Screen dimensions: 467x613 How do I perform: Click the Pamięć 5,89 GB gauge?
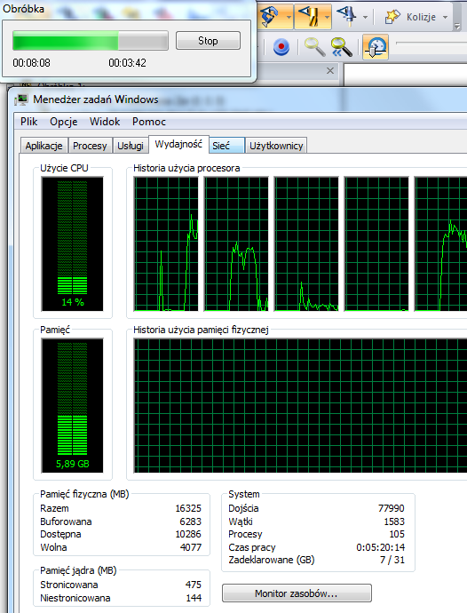point(72,405)
